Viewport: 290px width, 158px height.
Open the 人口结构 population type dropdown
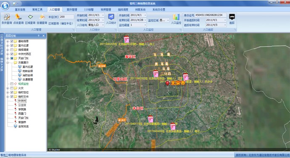[96, 25]
